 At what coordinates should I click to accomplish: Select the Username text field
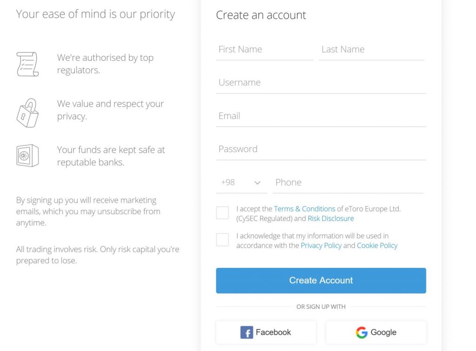point(321,83)
